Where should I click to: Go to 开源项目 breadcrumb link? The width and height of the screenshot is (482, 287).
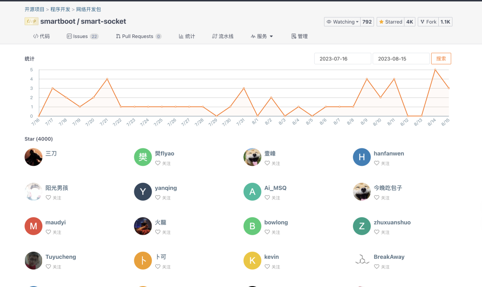point(34,9)
